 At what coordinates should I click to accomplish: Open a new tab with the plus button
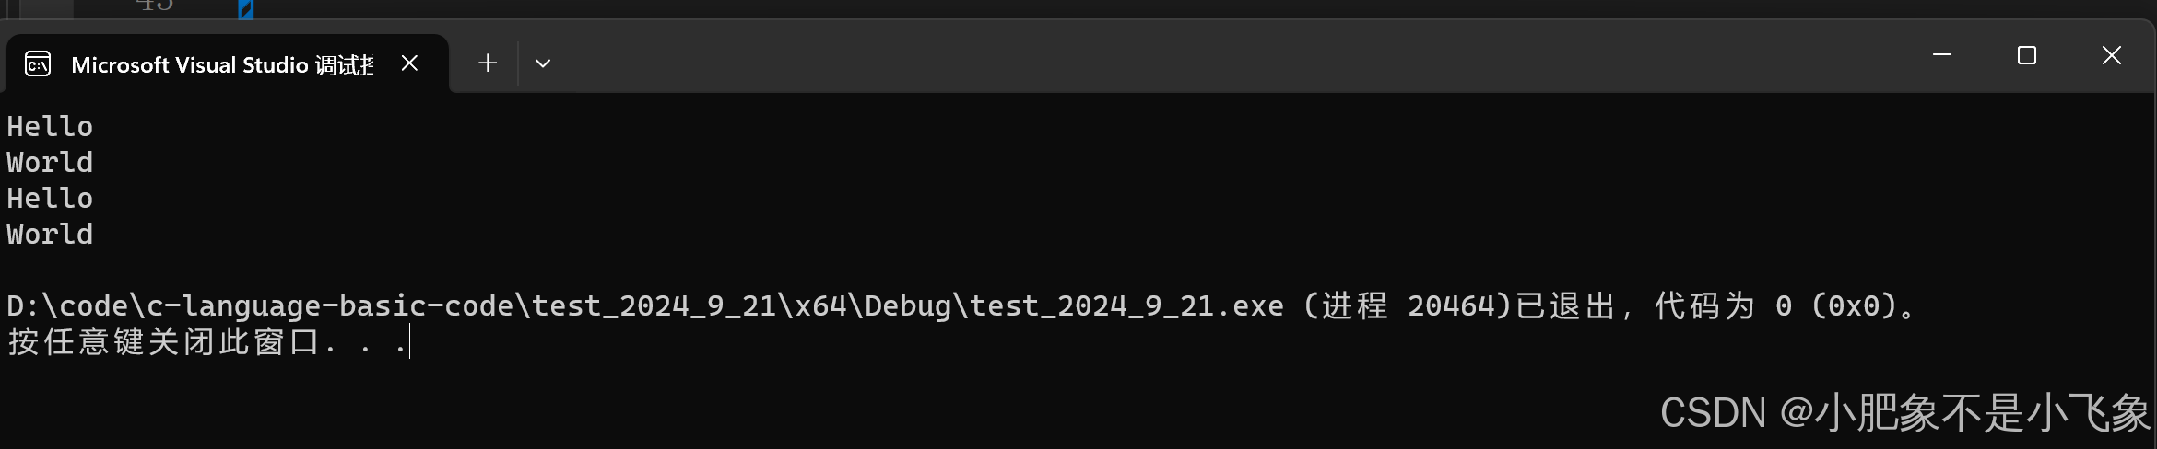pyautogui.click(x=488, y=63)
